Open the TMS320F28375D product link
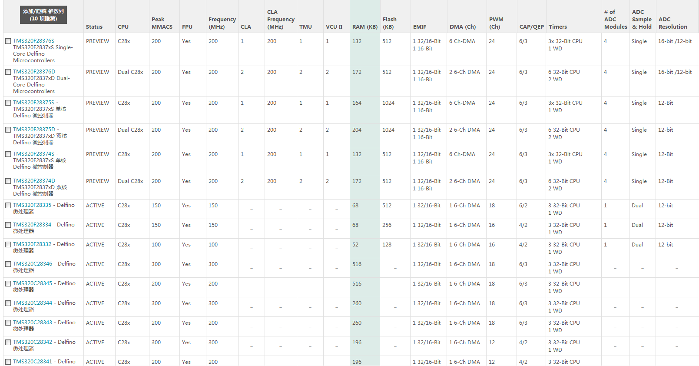 pyautogui.click(x=34, y=130)
